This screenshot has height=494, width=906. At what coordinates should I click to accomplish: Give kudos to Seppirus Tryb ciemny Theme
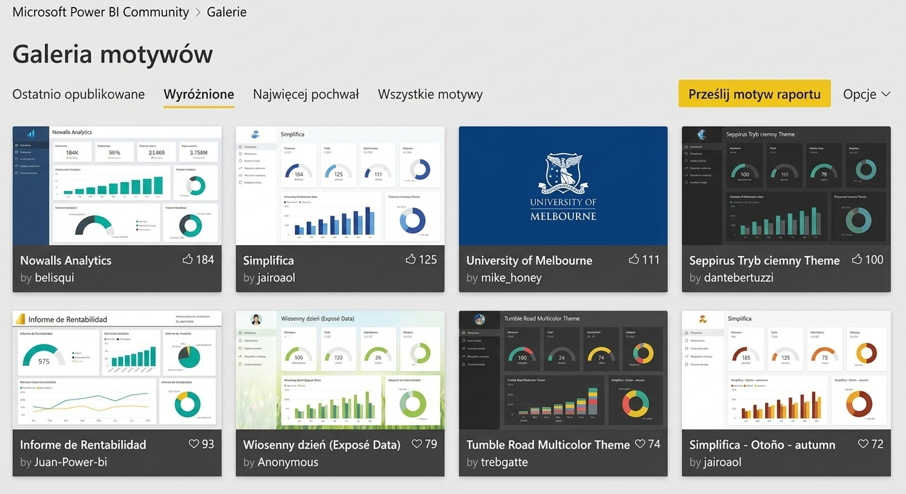click(x=857, y=259)
